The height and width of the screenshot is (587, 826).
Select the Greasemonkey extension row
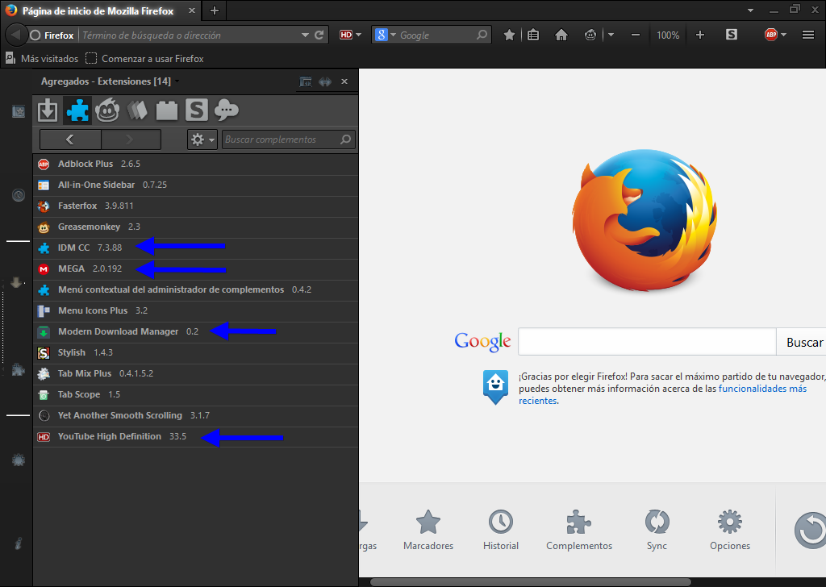point(195,227)
